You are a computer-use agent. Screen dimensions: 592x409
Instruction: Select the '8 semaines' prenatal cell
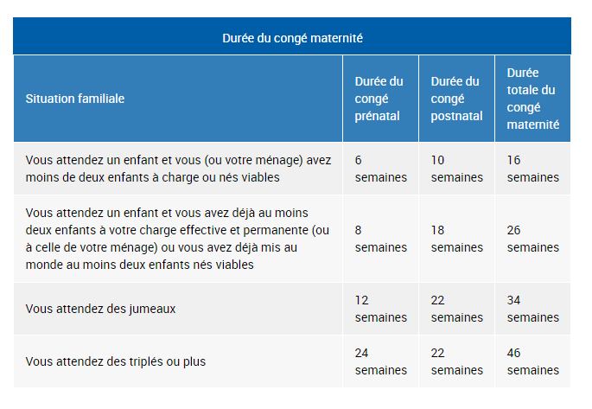pos(380,239)
